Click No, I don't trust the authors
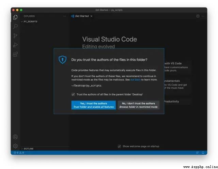Image resolution: width=218 pixels, height=169 pixels. click(139, 105)
